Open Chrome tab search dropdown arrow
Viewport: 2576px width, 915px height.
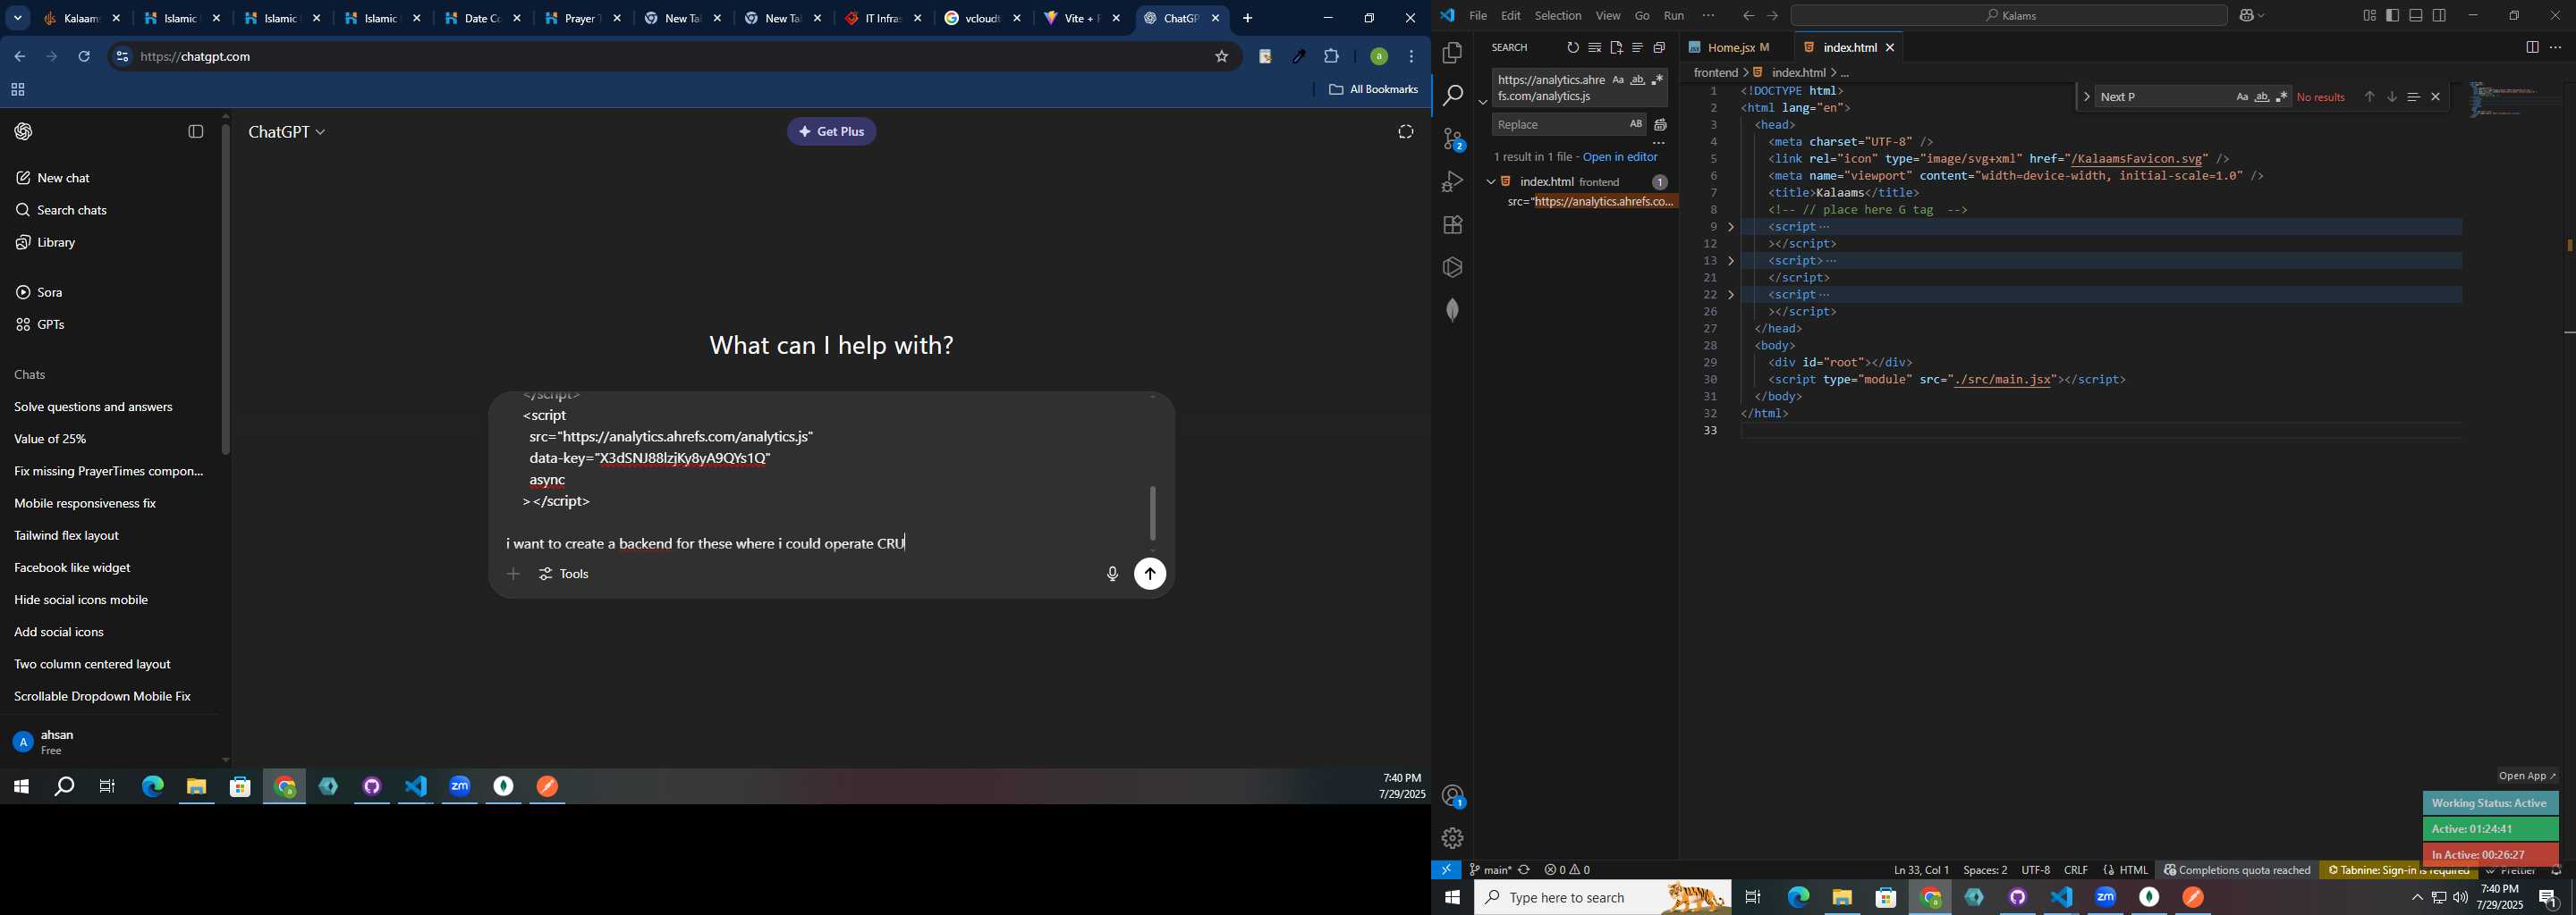point(18,18)
